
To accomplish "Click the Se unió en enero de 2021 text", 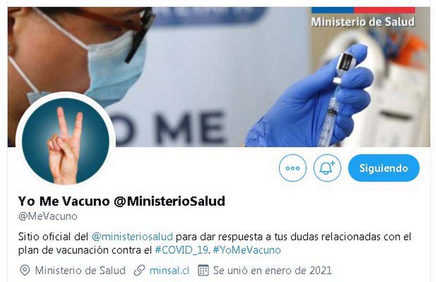I will 272,270.
